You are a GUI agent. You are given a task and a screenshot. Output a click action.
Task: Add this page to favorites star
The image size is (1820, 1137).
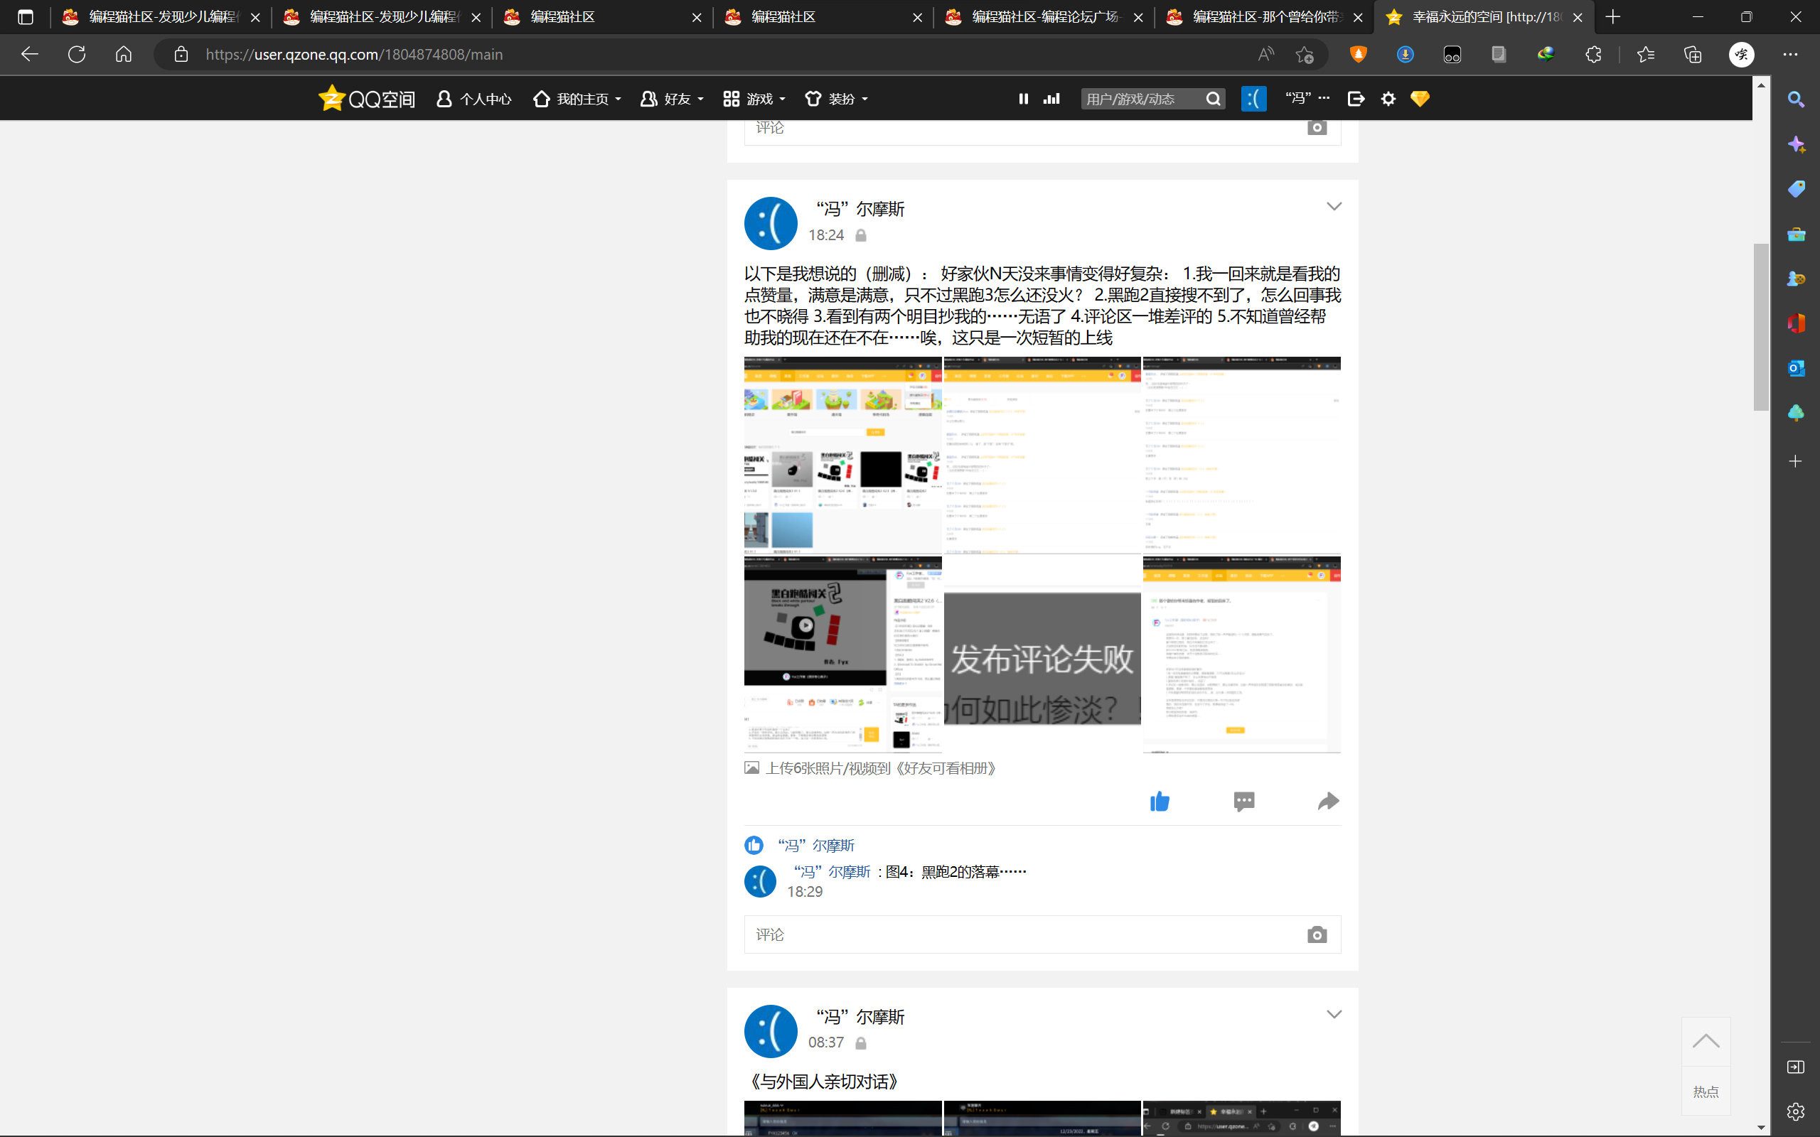point(1304,54)
